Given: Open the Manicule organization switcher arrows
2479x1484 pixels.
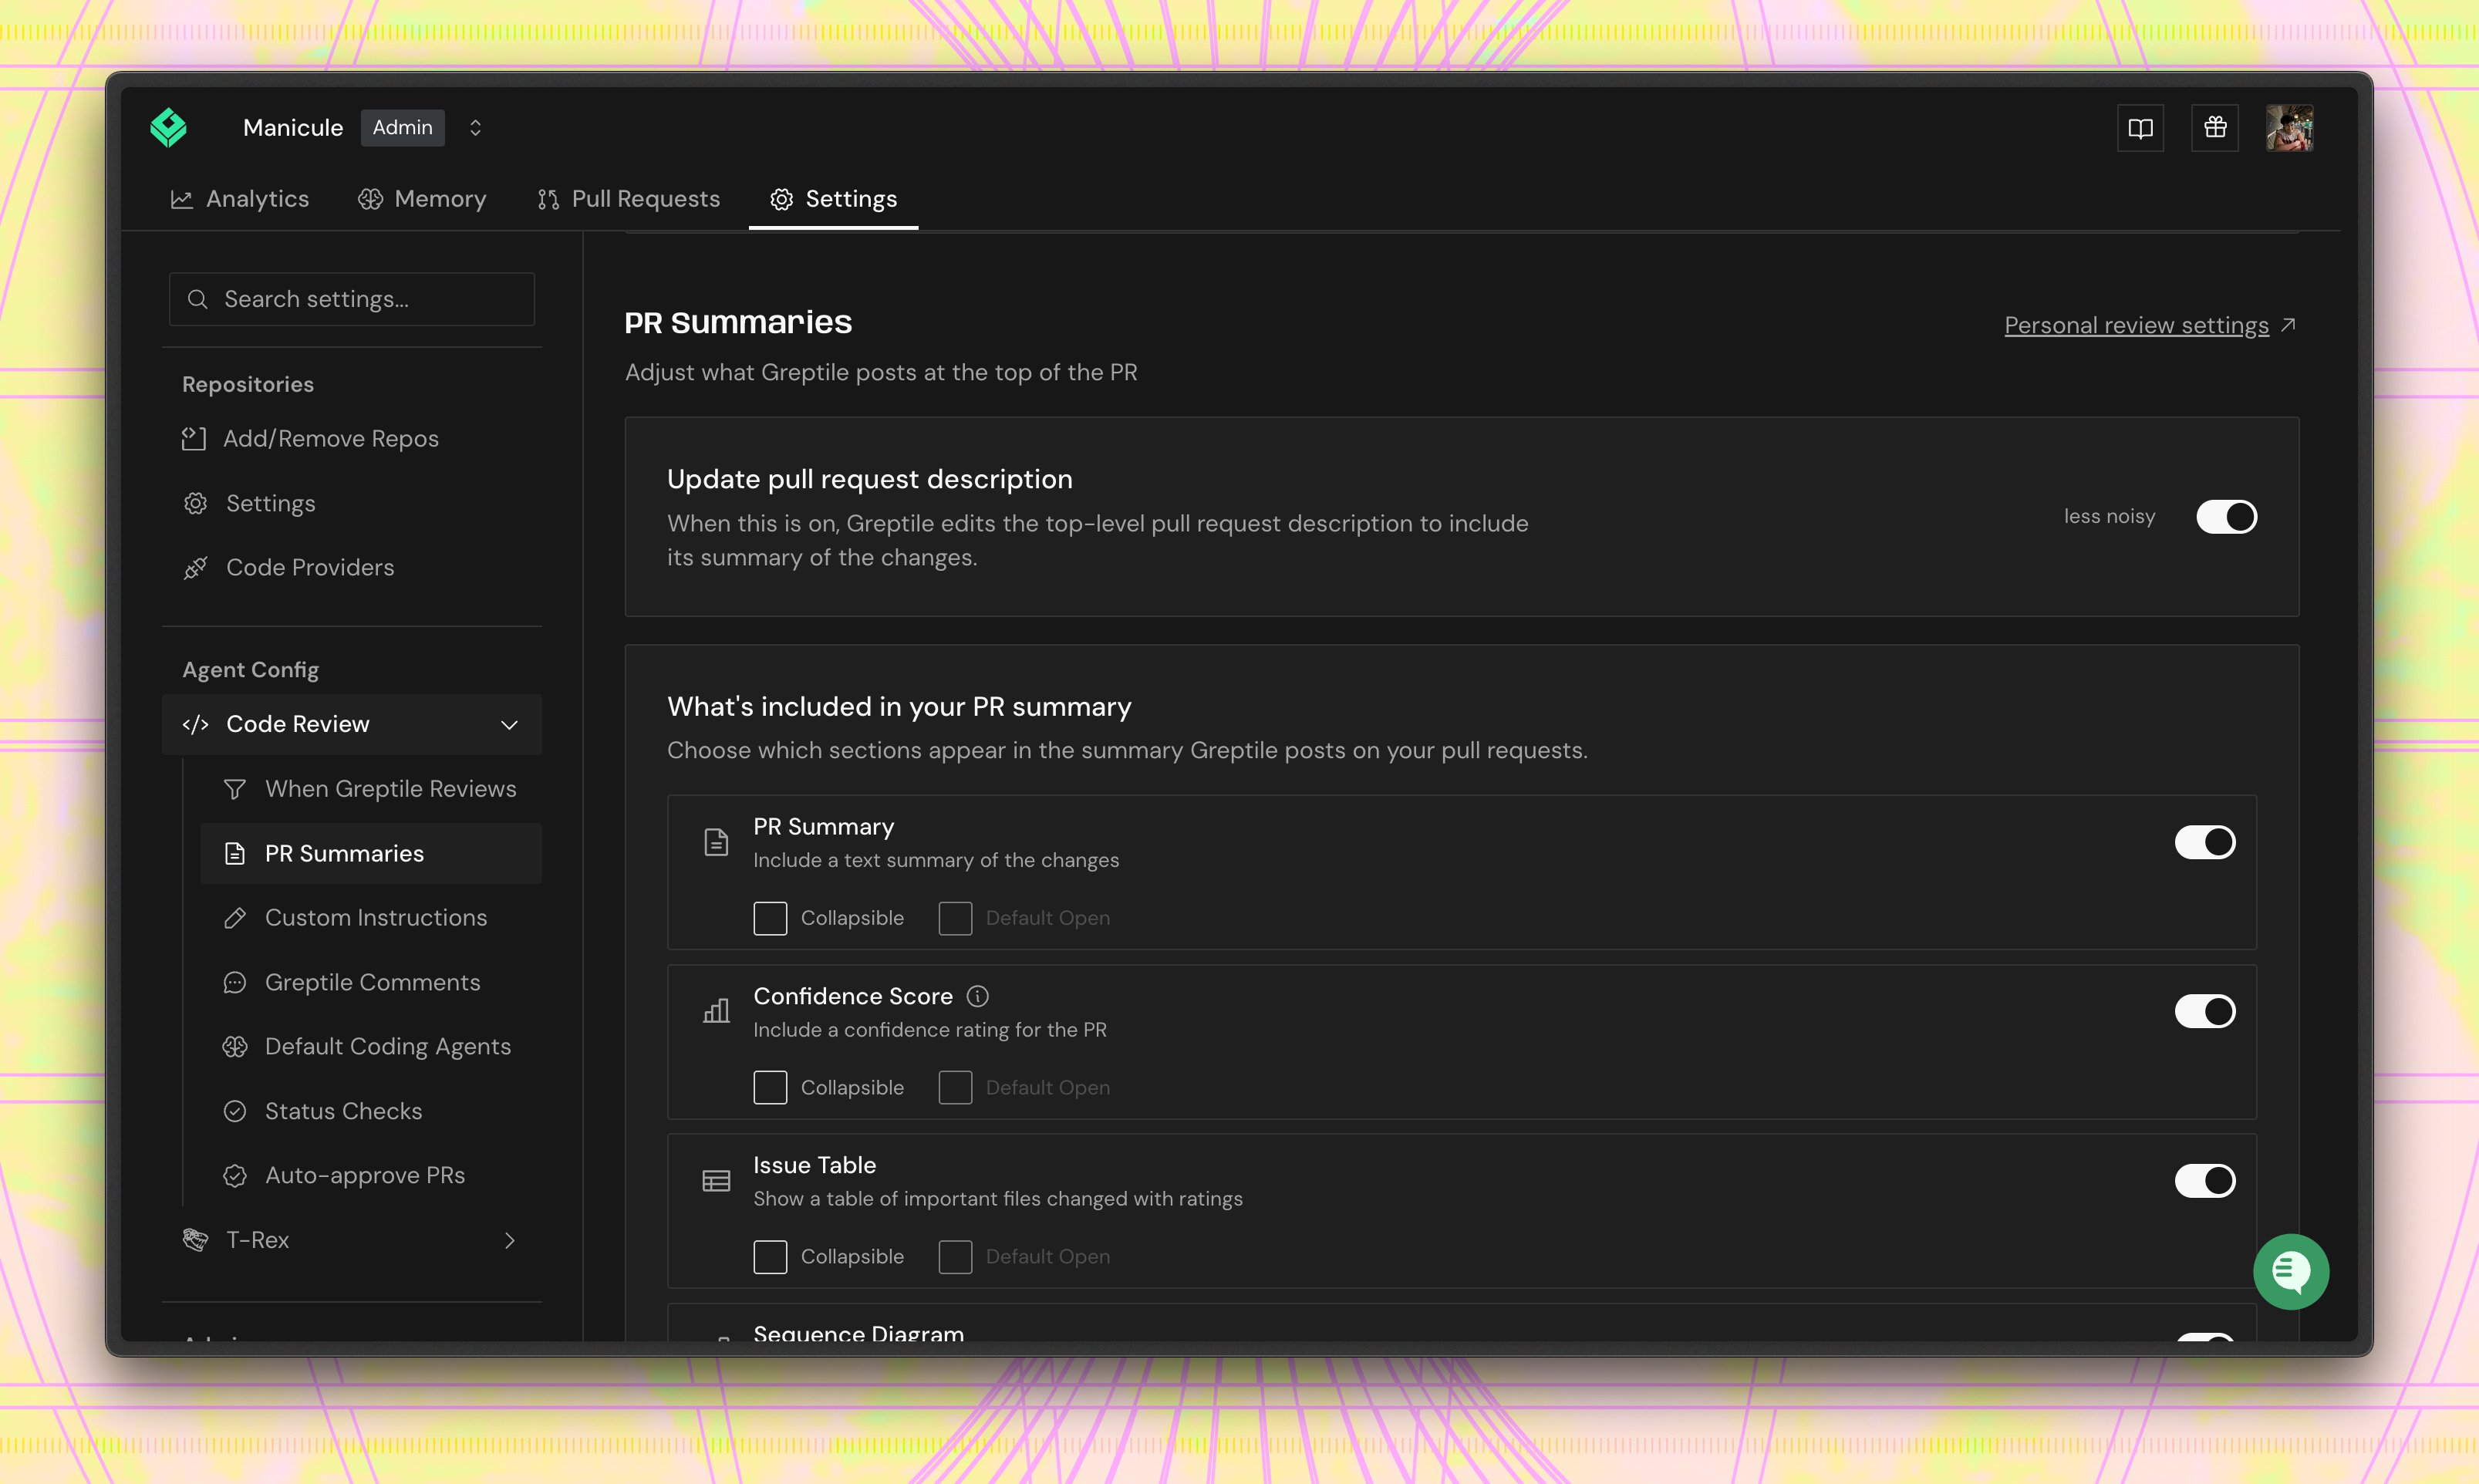Looking at the screenshot, I should (x=476, y=128).
